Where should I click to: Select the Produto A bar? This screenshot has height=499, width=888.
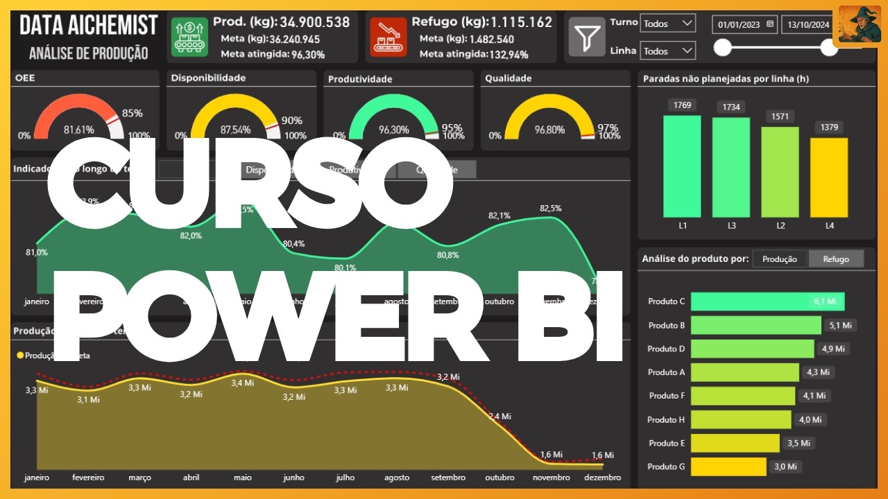pos(745,372)
